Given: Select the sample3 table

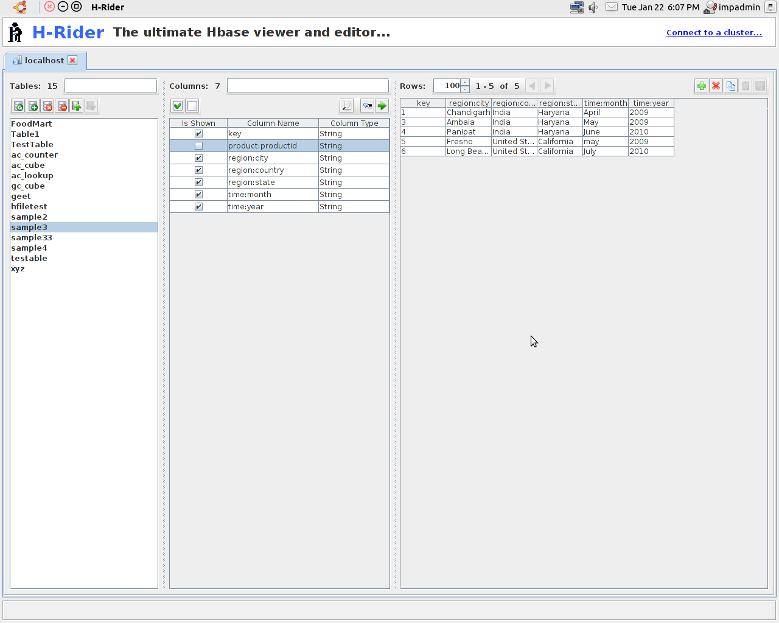Looking at the screenshot, I should click(84, 228).
